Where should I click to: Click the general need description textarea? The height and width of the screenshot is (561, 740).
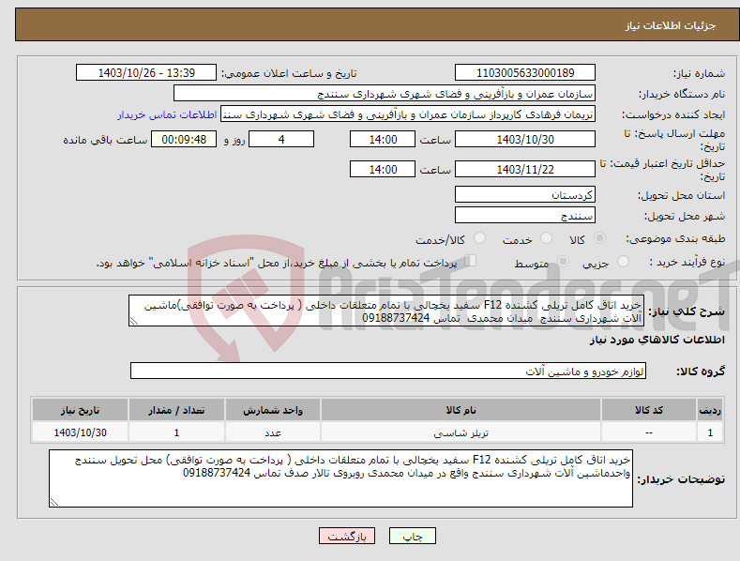(386, 311)
